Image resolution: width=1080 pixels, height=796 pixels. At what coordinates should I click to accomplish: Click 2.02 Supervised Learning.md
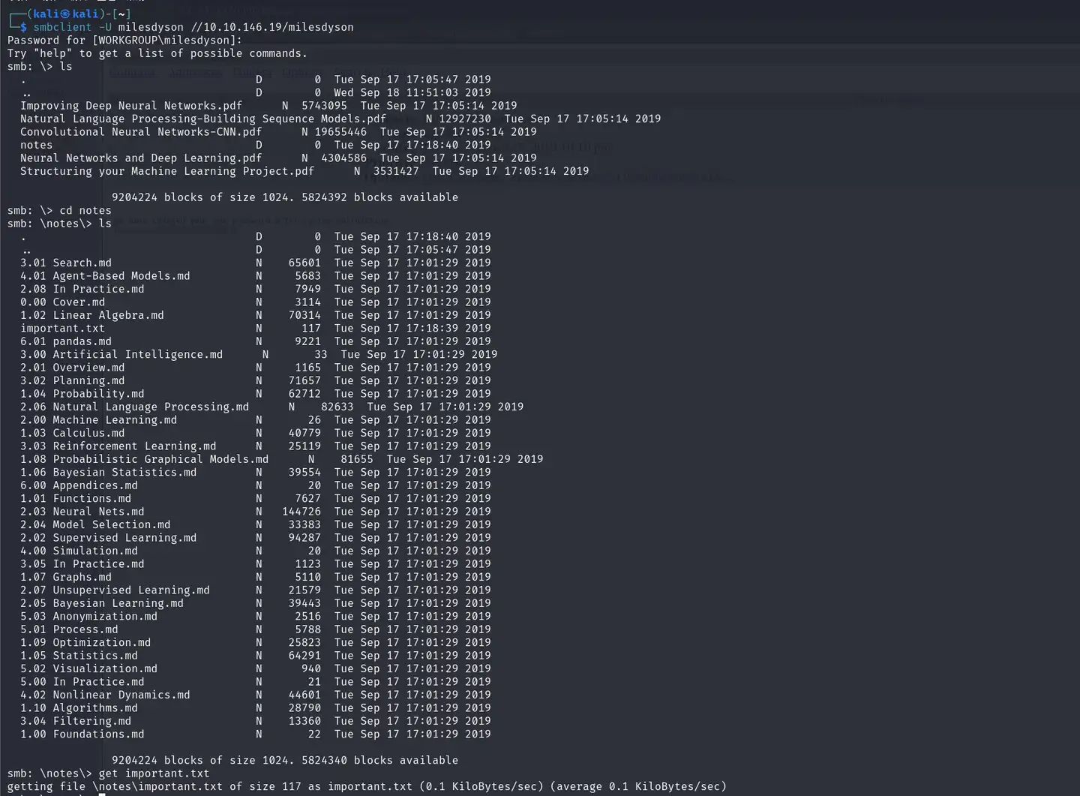(109, 538)
